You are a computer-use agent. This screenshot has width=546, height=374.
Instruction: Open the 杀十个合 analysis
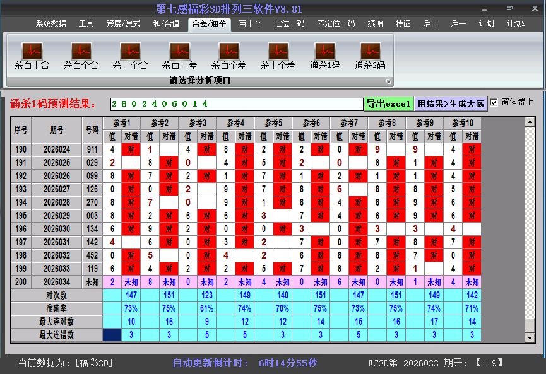(130, 51)
